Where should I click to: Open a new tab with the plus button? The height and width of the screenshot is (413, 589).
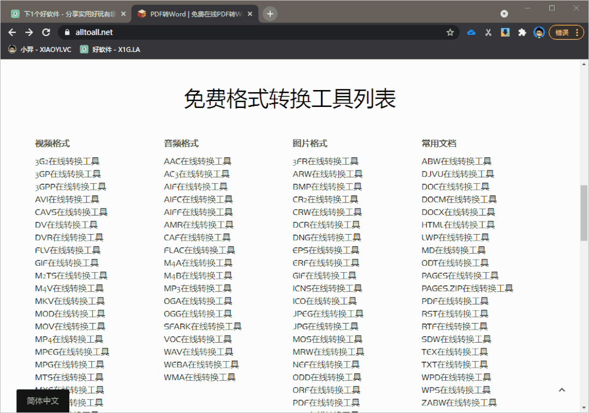pos(270,14)
